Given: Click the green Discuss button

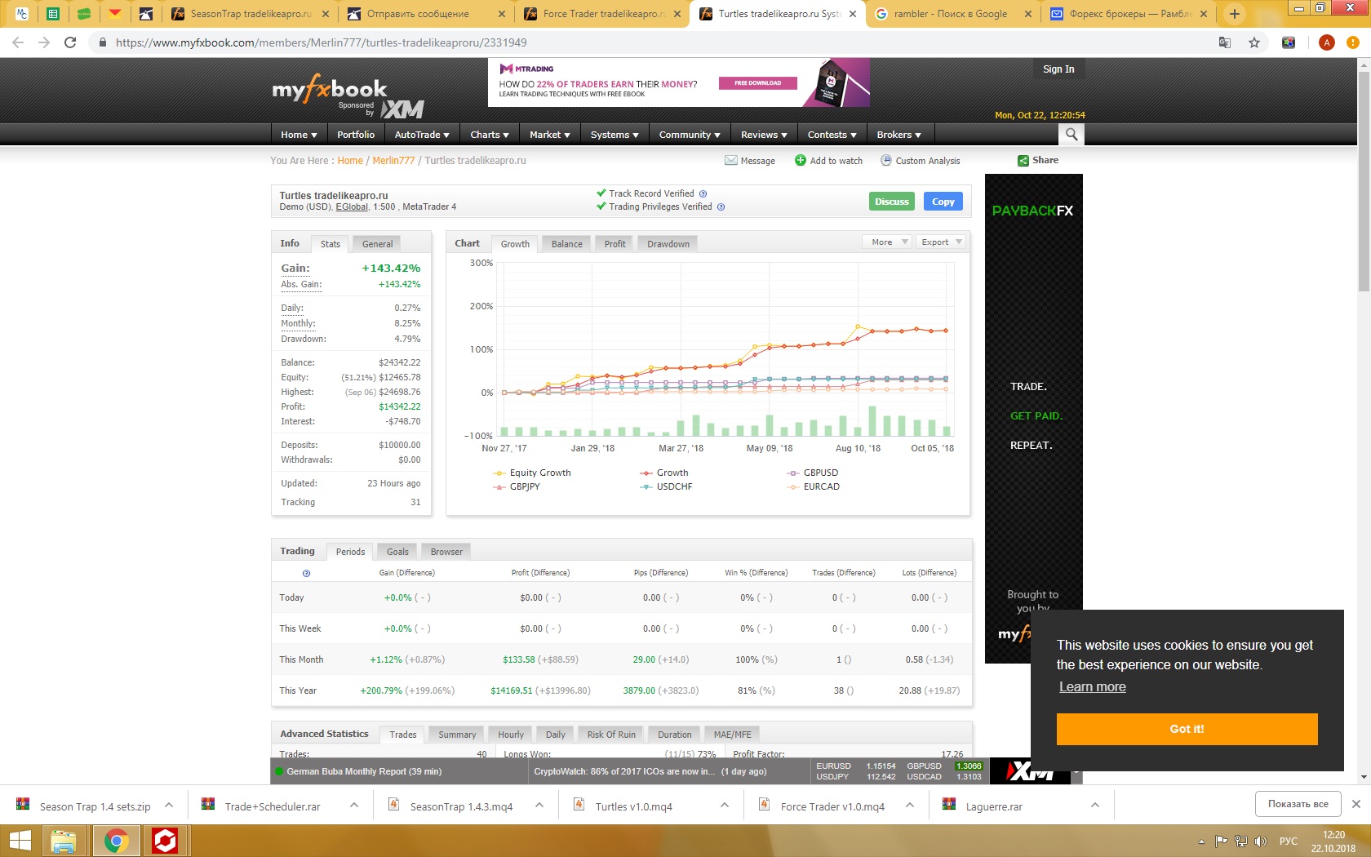Looking at the screenshot, I should pos(892,202).
